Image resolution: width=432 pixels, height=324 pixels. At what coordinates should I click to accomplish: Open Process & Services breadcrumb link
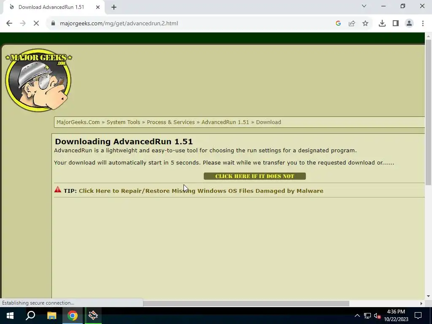pos(170,122)
